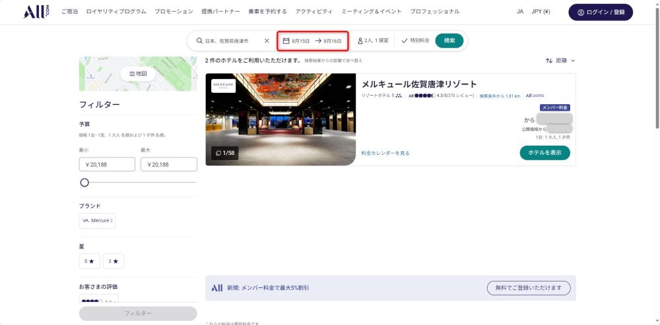This screenshot has width=660, height=325.
Task: Click the Mercure logo badge on hotel photo
Action: 224,85
